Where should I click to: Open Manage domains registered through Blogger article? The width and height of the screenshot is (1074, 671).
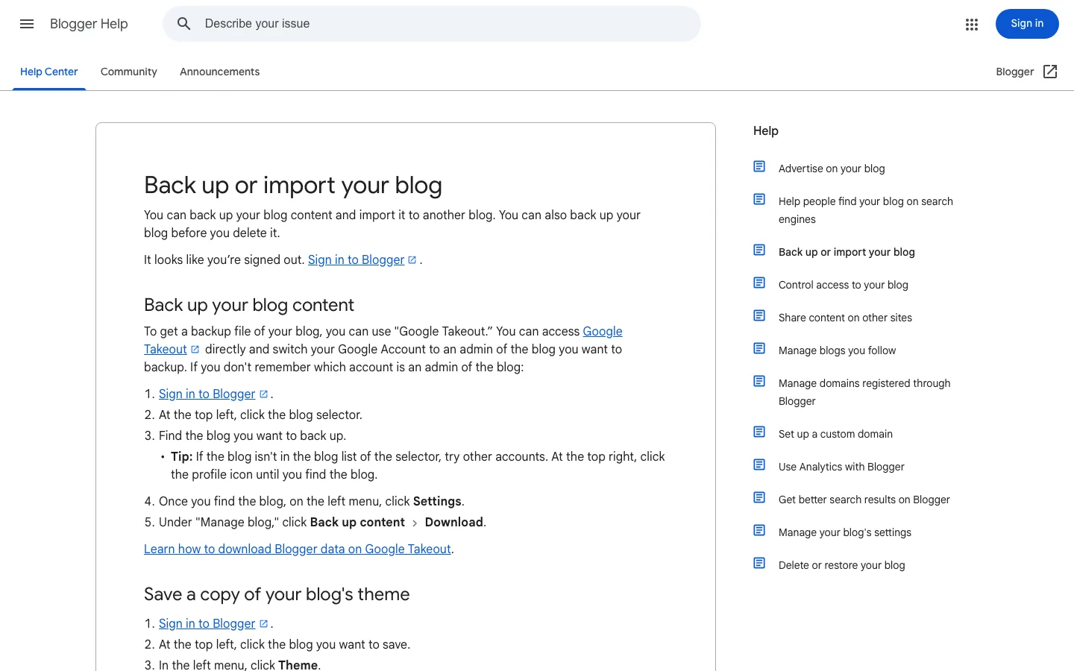[x=864, y=392]
